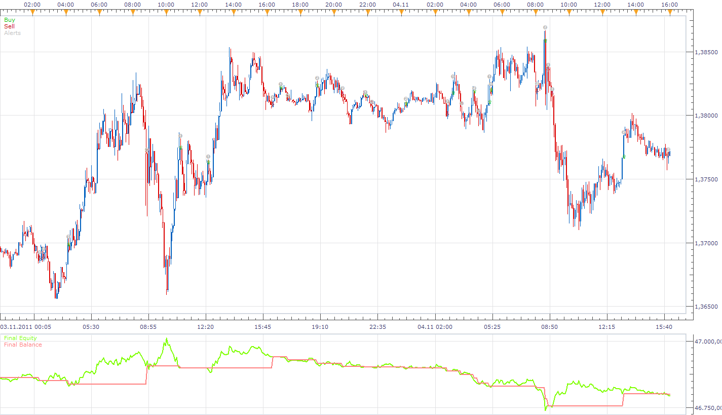Click the 1,38000 price axis label
Image resolution: width=722 pixels, height=415 pixels.
[706, 116]
